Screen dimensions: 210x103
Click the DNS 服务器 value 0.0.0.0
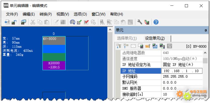[x=182, y=88]
